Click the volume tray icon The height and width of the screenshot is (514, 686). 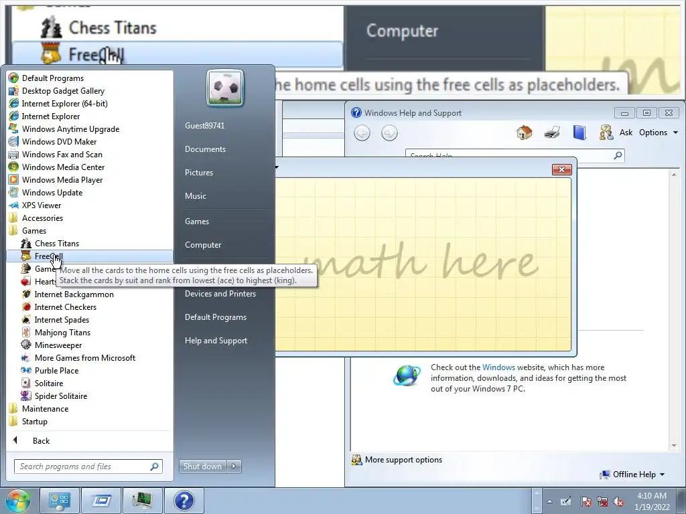pyautogui.click(x=618, y=502)
